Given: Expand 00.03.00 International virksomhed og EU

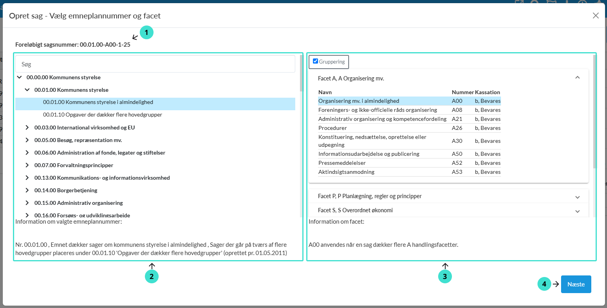Looking at the screenshot, I should (27, 128).
